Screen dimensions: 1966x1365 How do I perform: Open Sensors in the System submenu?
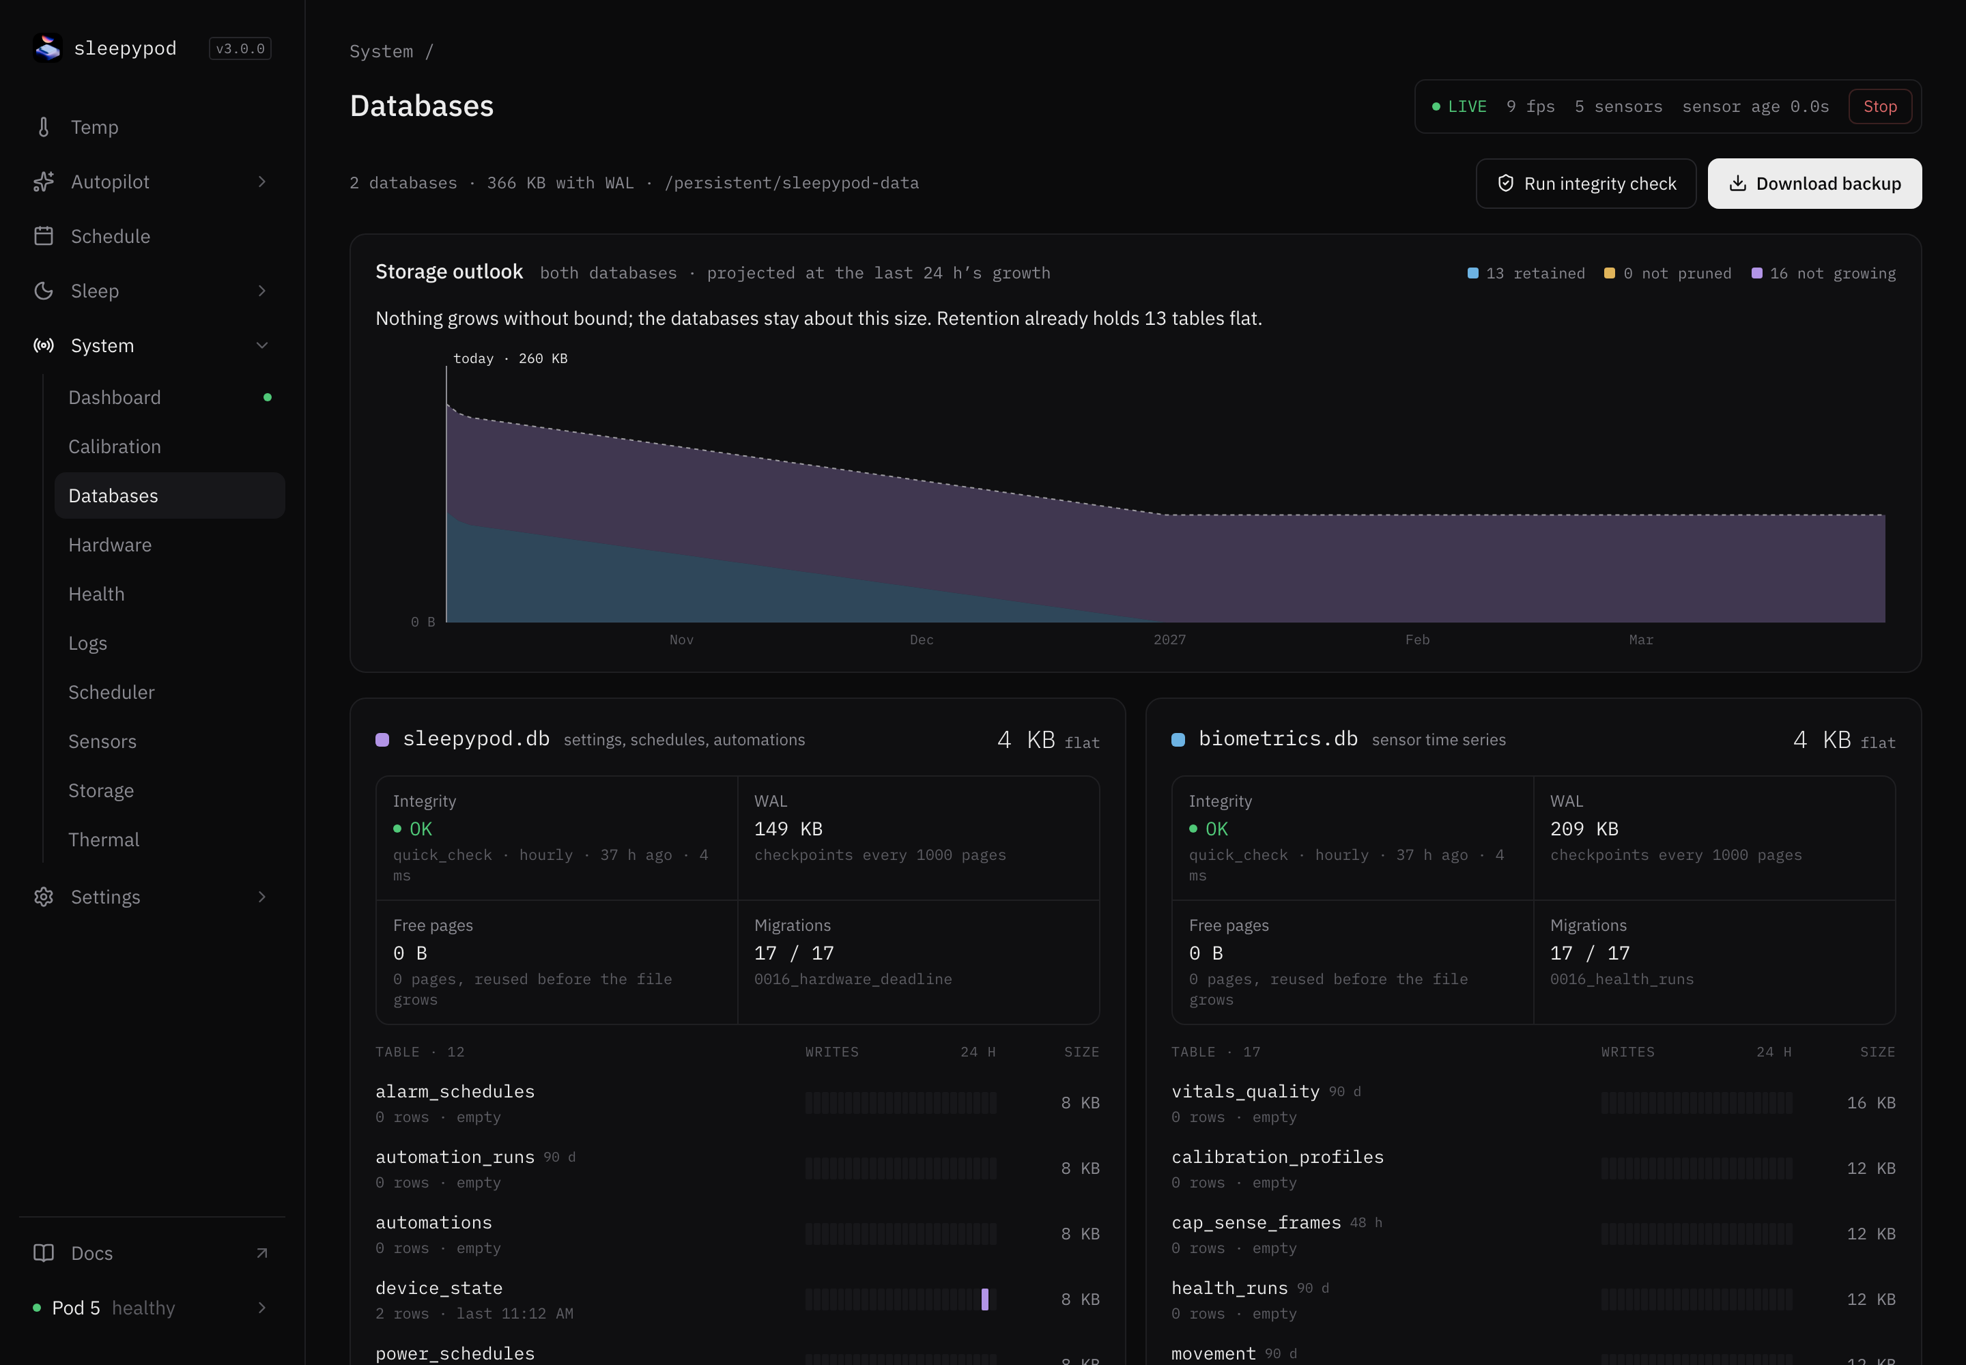[x=169, y=741]
